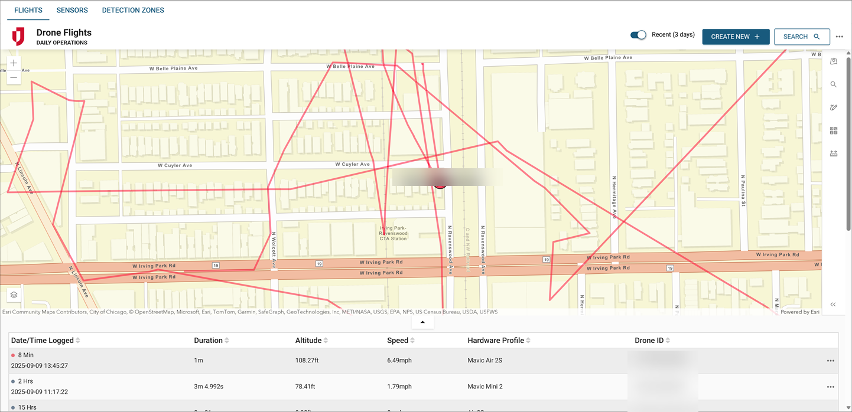
Task: Open the SEARCH dialog button
Action: point(802,36)
